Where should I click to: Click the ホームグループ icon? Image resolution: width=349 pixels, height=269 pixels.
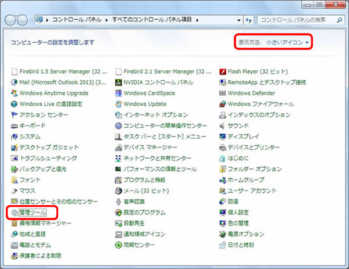click(x=223, y=180)
